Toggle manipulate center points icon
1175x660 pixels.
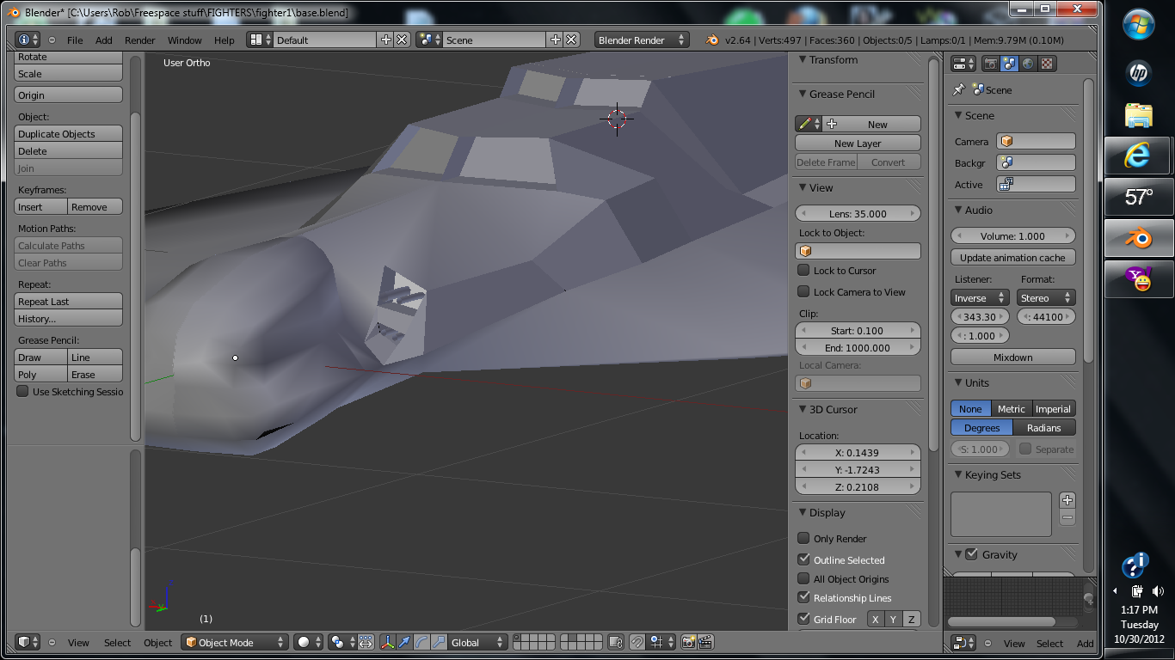366,642
